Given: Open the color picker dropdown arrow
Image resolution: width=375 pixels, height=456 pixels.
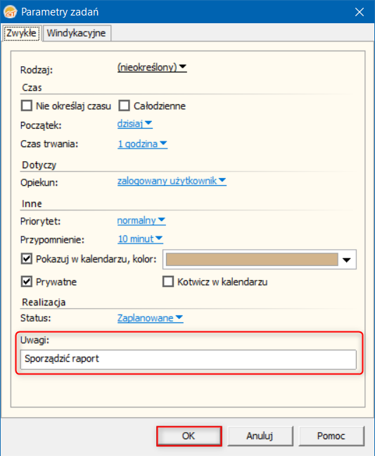Looking at the screenshot, I should (x=347, y=260).
